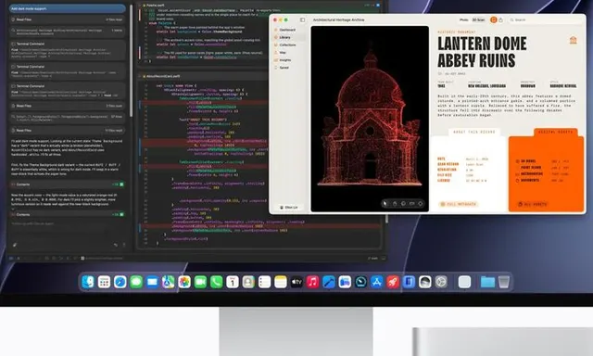Switch to the Digital Assets tab
Screen dimensions: 593x356
[x=555, y=132]
